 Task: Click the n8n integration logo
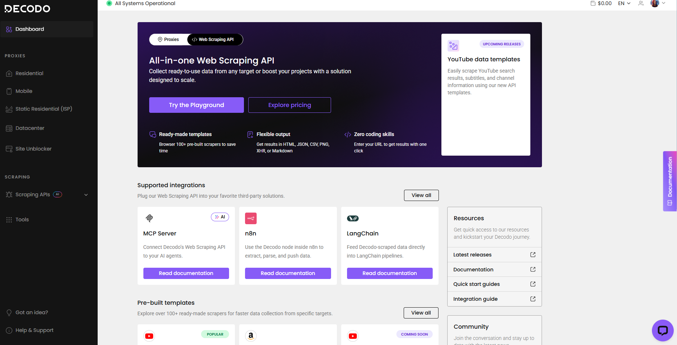pyautogui.click(x=251, y=218)
